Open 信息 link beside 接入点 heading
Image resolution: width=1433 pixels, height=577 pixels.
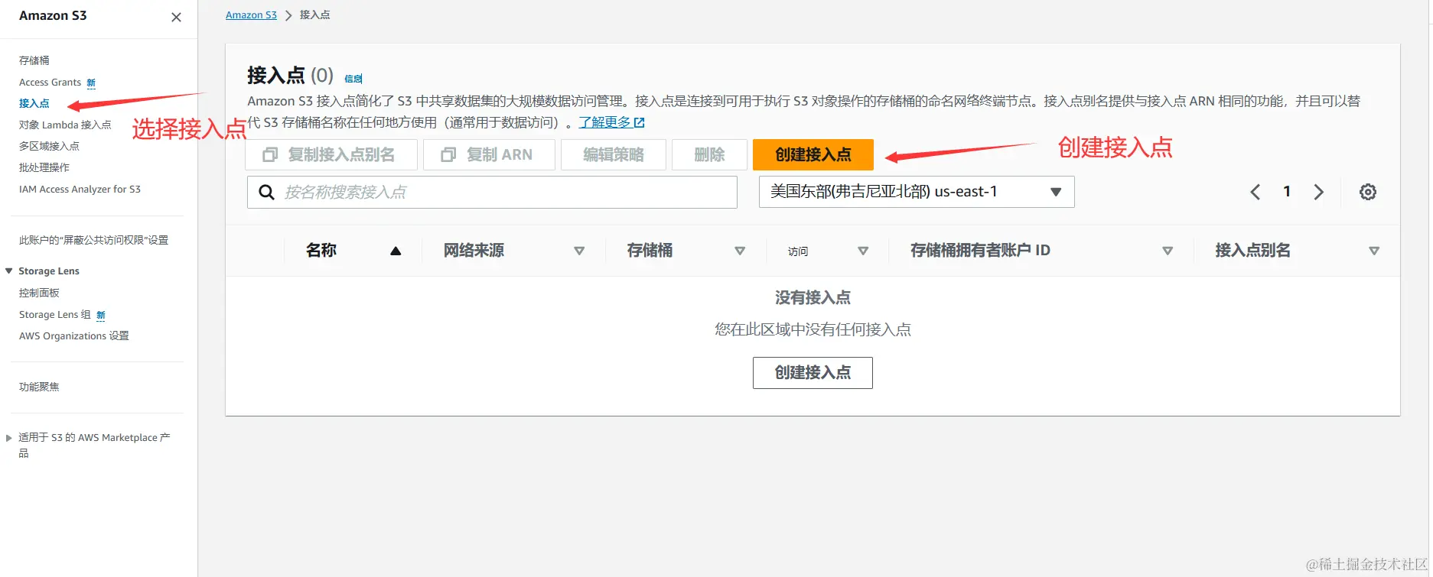pos(353,78)
